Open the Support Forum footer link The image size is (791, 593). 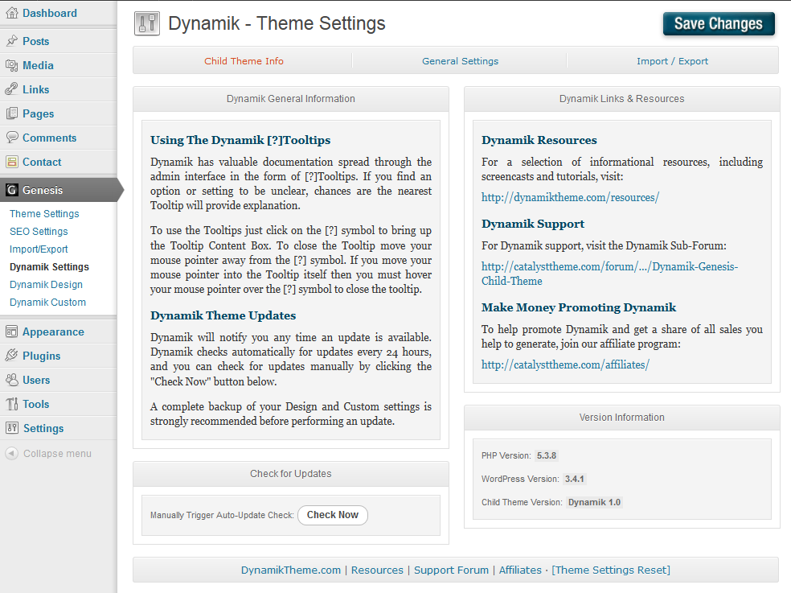click(x=451, y=570)
